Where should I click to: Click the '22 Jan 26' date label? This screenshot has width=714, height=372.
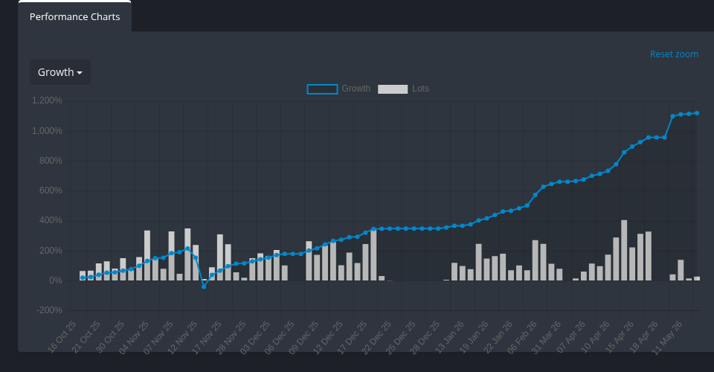point(498,337)
